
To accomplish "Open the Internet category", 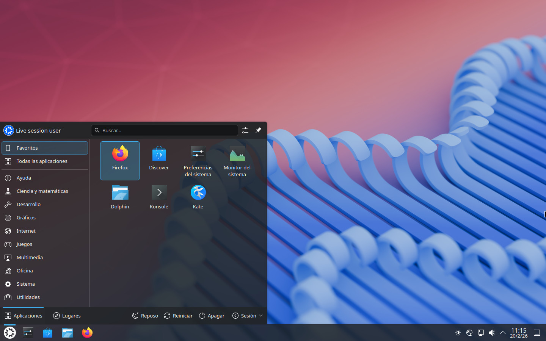I will tap(26, 231).
